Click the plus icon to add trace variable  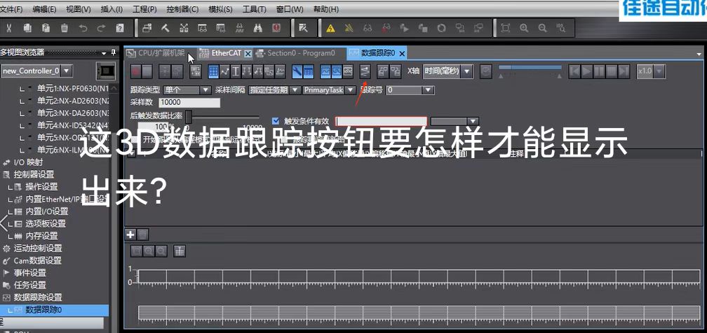(x=130, y=234)
